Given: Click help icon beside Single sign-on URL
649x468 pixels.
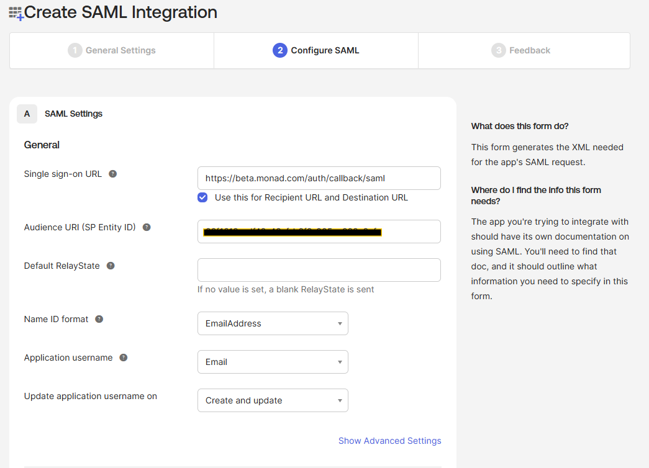Looking at the screenshot, I should [113, 174].
